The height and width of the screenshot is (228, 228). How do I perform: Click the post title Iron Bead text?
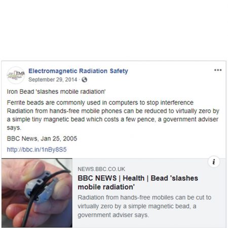click(56, 92)
